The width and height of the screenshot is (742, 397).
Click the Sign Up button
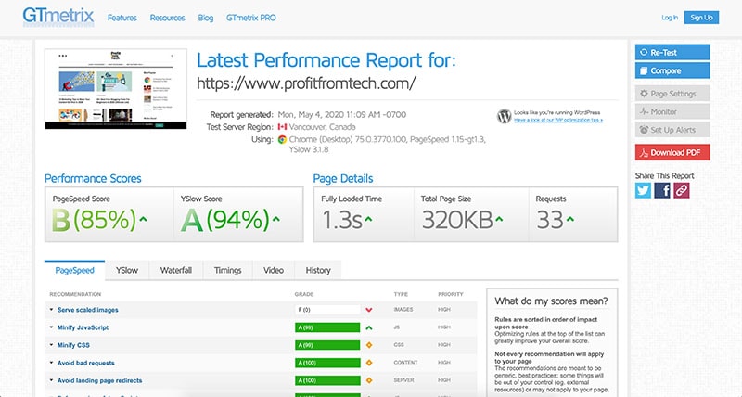click(x=701, y=18)
